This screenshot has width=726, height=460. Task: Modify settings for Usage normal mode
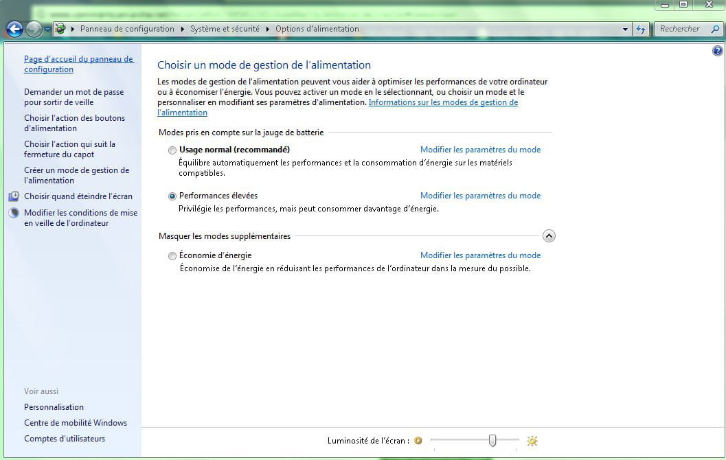coord(481,150)
